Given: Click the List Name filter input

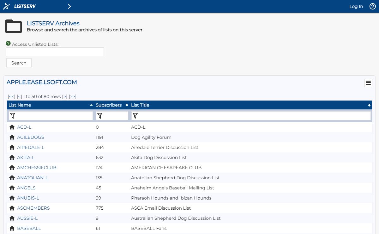Looking at the screenshot, I should tap(51, 116).
